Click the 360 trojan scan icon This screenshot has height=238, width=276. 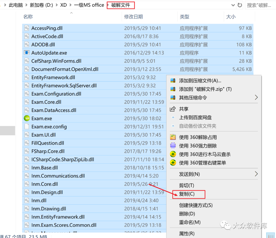click(173, 154)
